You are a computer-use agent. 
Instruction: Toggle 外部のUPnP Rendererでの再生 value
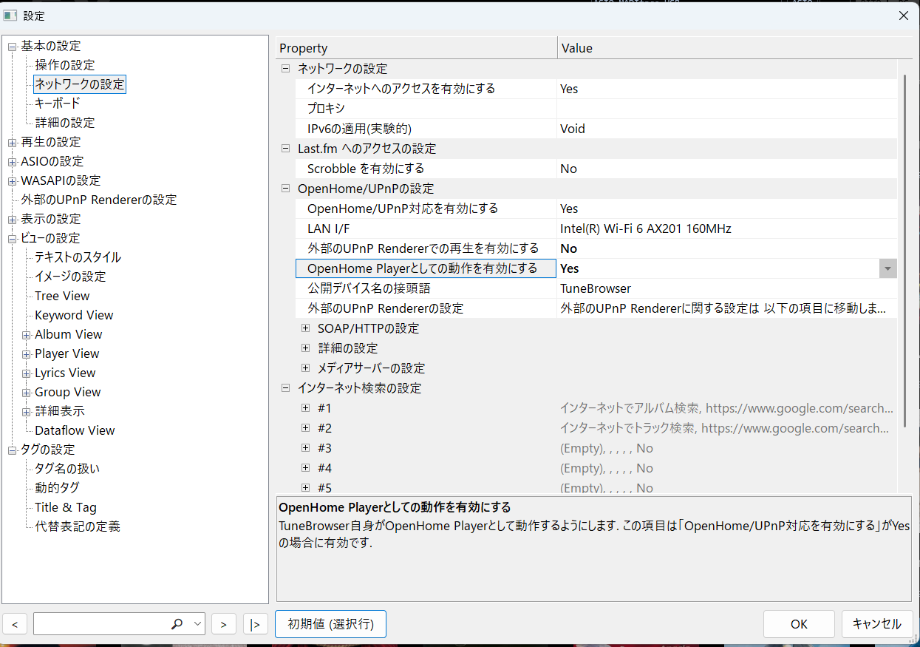click(569, 248)
